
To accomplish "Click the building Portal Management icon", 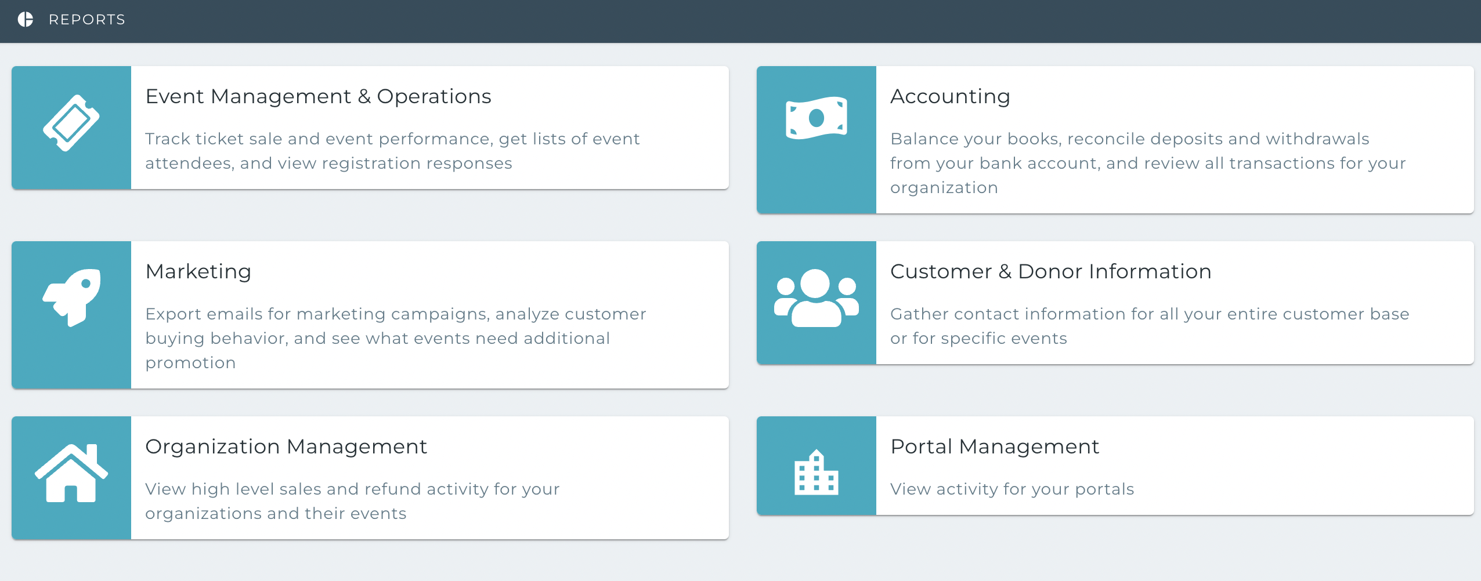I will [x=817, y=473].
